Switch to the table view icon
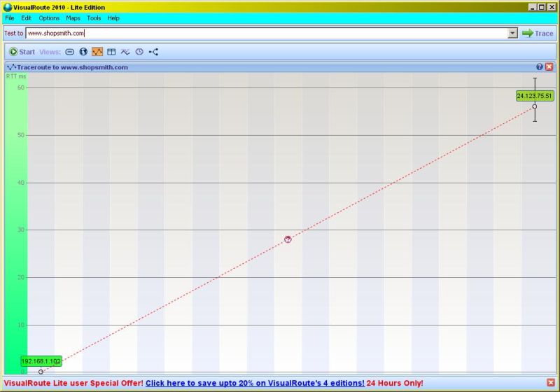 [x=111, y=52]
